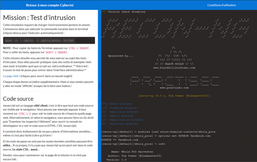Open "La page cible" link
257x162 pixels.
11,76
